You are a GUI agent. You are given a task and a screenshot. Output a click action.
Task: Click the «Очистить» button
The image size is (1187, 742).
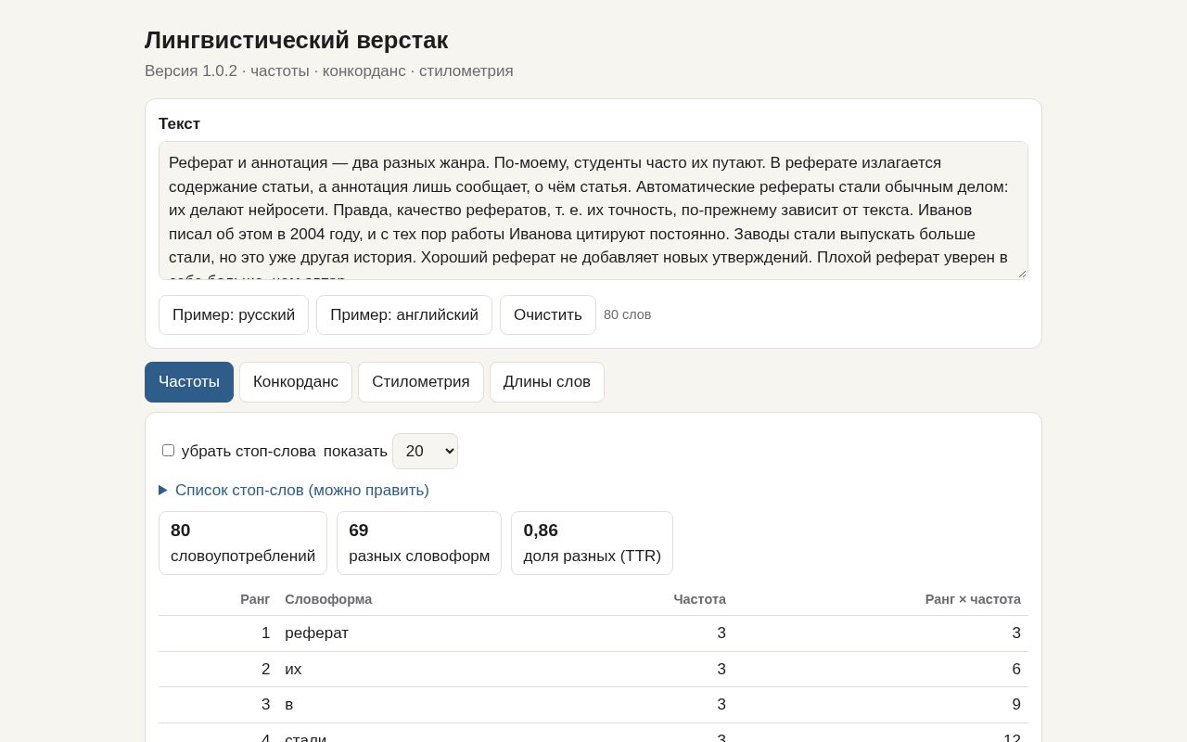point(548,314)
